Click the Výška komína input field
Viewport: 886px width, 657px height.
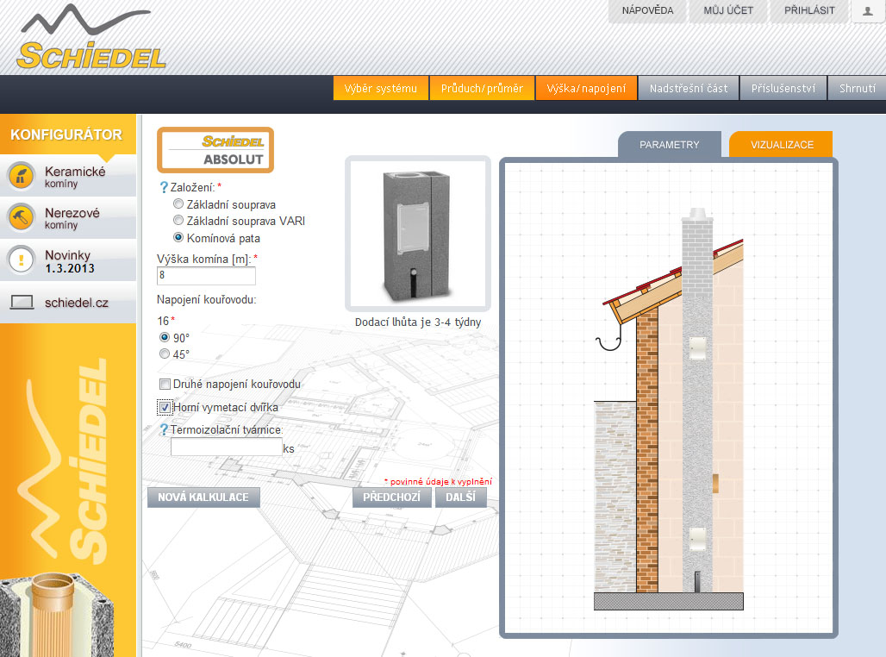click(207, 276)
